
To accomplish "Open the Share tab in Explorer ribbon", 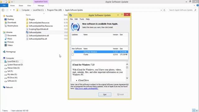I will point(21,6).
